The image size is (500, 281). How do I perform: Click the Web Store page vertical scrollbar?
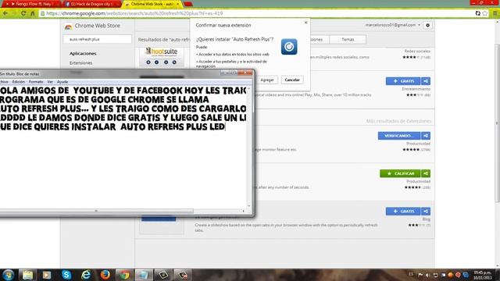pos(497,123)
